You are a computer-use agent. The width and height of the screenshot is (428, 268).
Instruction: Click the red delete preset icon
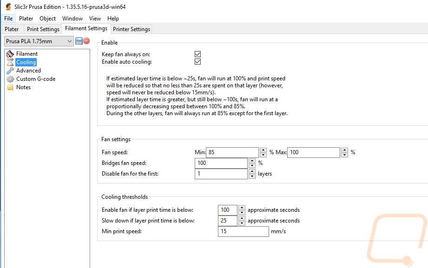click(86, 41)
